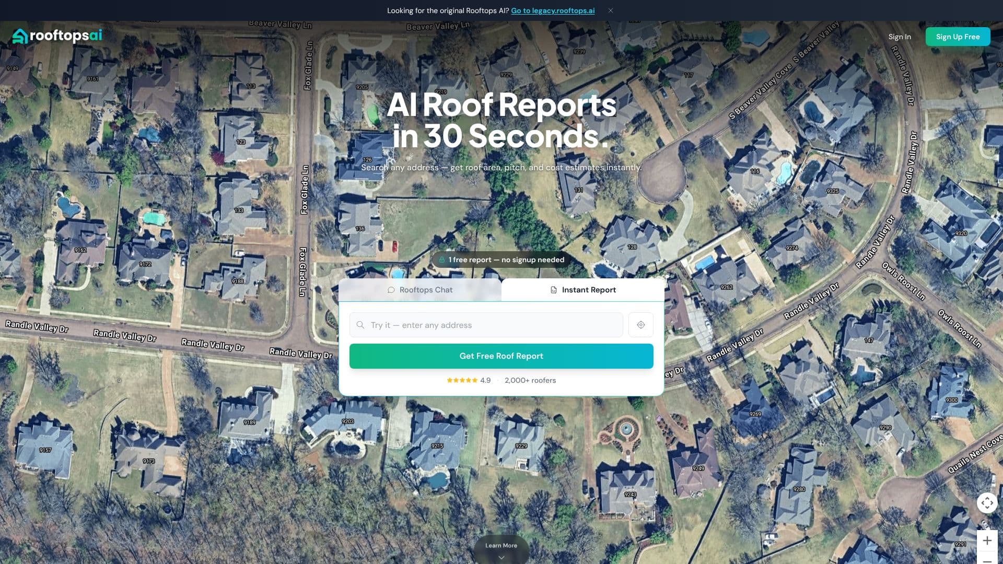This screenshot has width=1003, height=564.
Task: Click the Quails Nest Cove street label
Action: click(x=975, y=454)
